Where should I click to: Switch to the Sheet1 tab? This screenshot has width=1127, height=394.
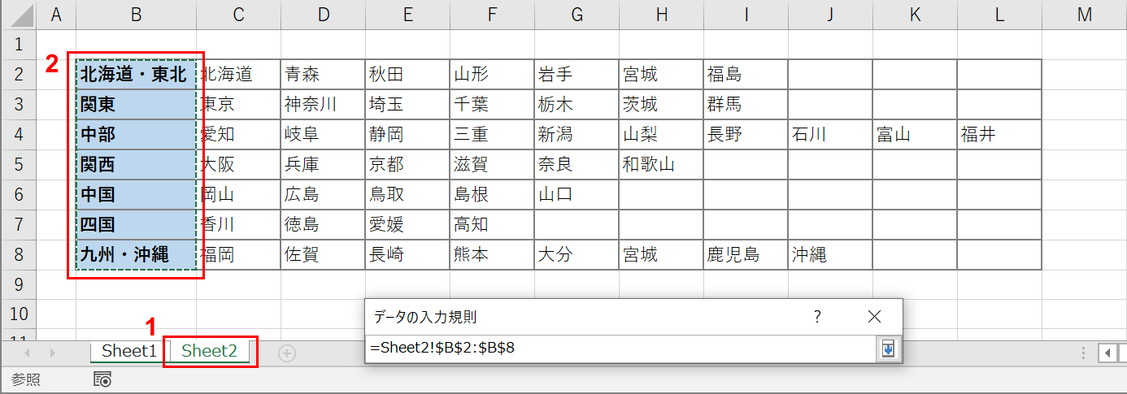128,351
